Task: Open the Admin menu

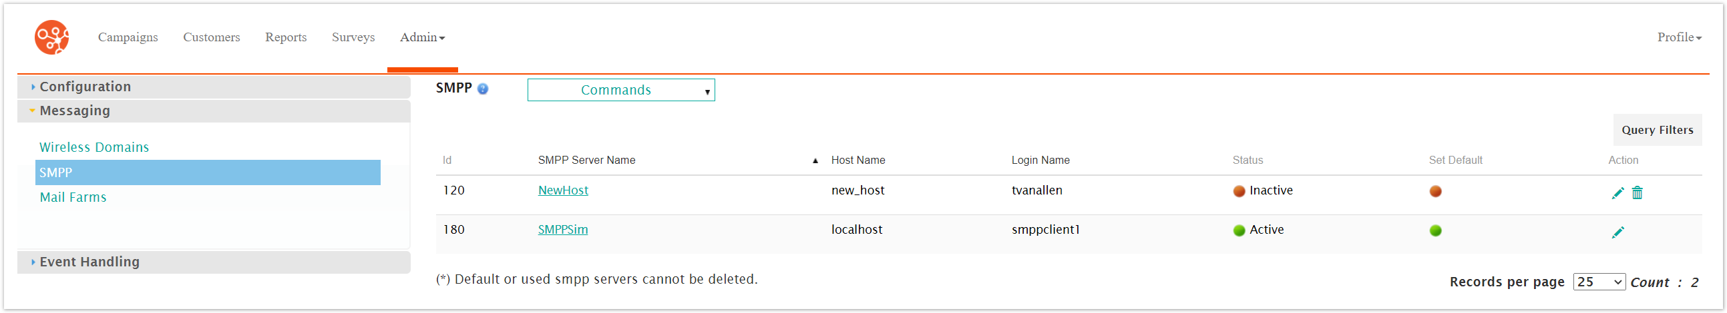Action: click(422, 37)
